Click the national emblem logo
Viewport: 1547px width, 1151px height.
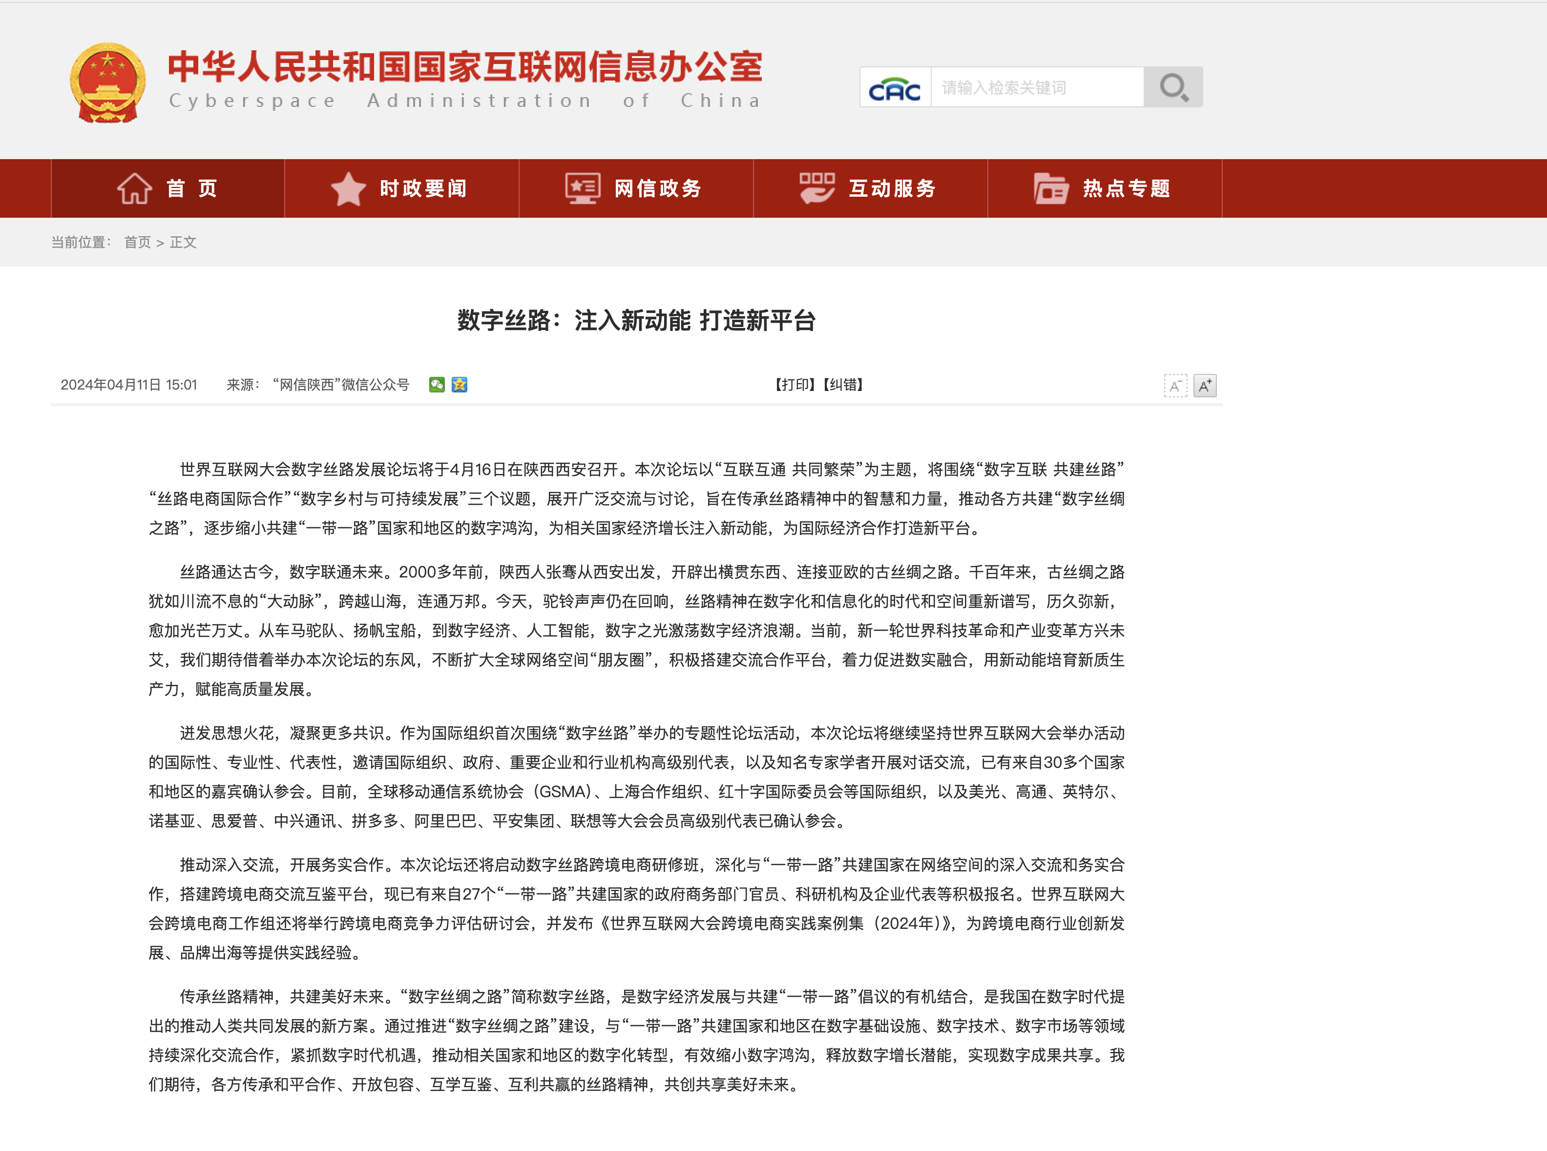[x=108, y=83]
